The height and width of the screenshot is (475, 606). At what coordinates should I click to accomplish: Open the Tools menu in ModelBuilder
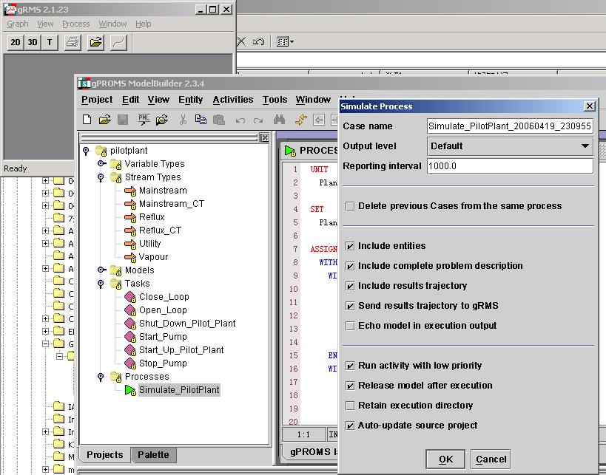275,100
